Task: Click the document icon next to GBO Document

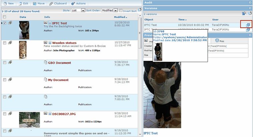Action: pos(46,62)
